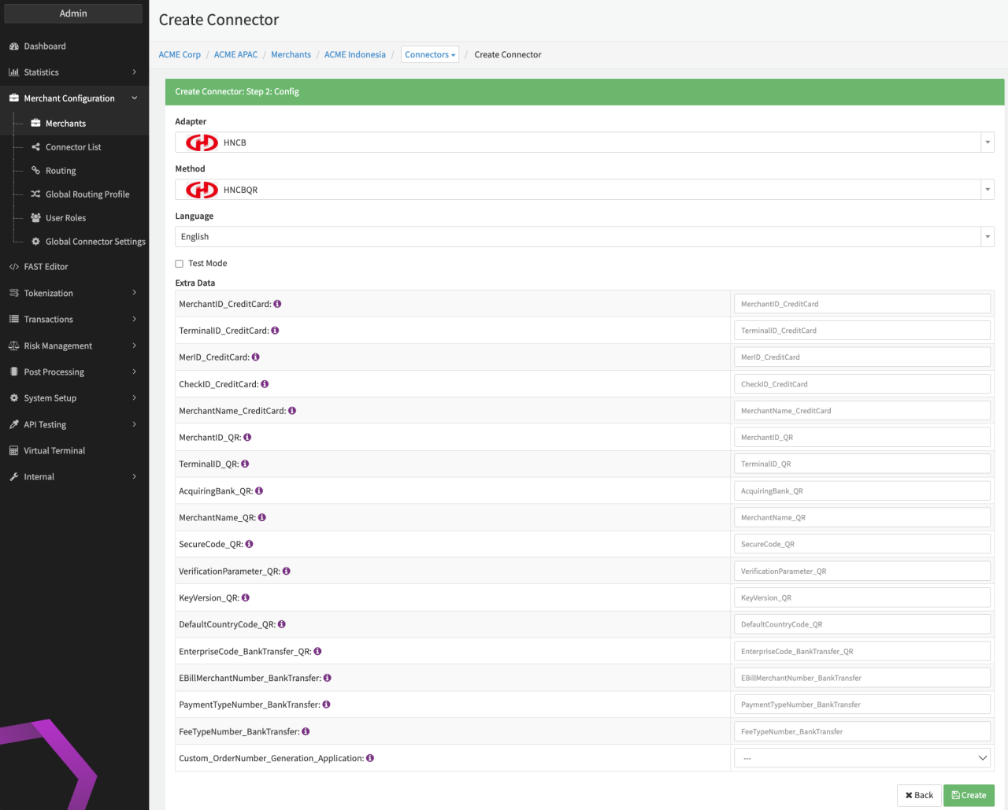Click the Dashboard icon in sidebar

pos(13,46)
